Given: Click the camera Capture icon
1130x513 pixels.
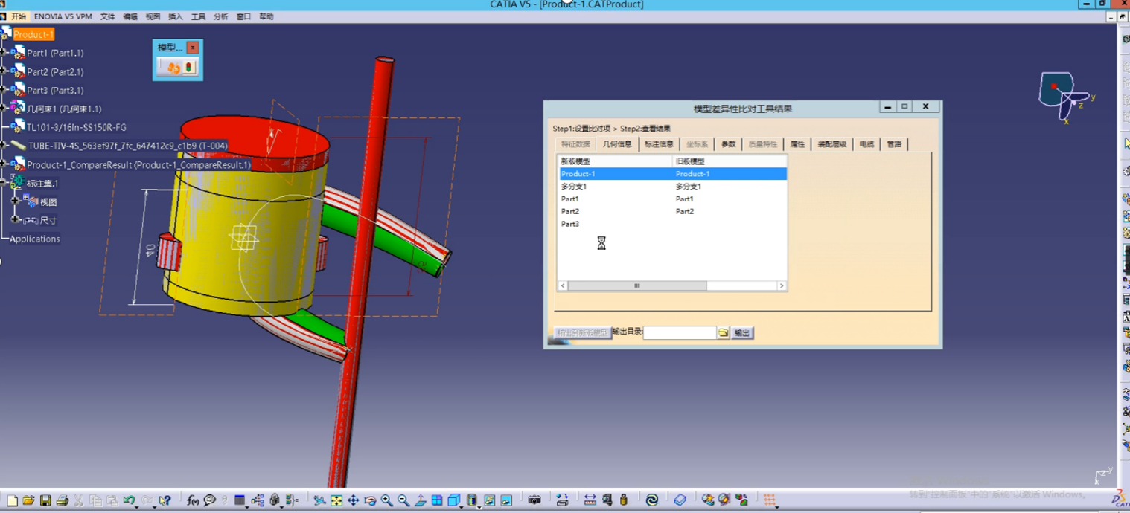Looking at the screenshot, I should [x=534, y=500].
